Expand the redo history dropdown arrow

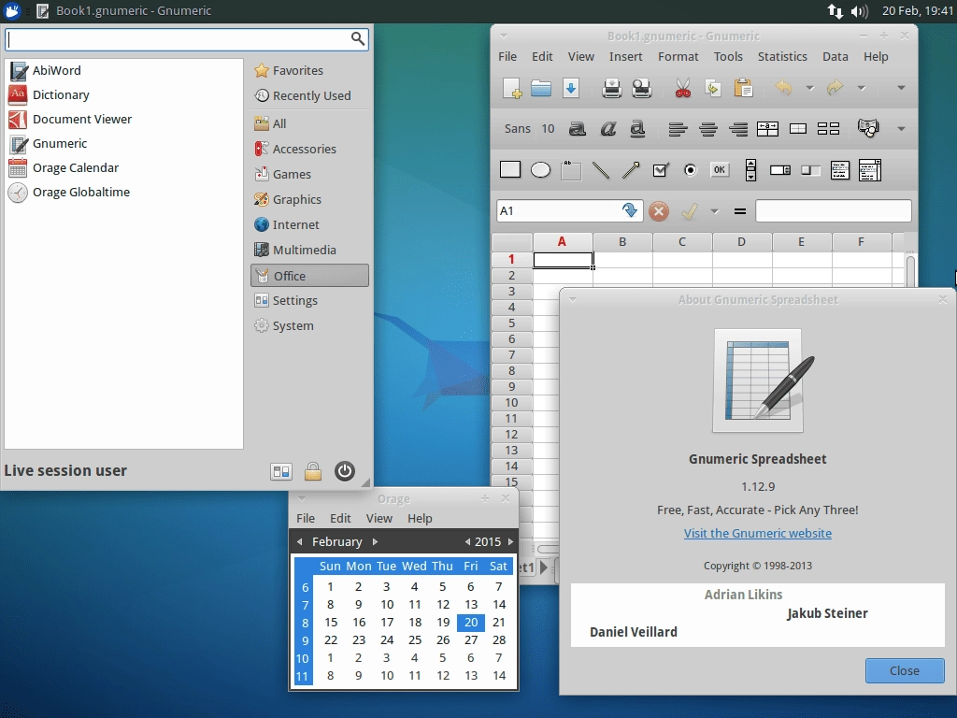pyautogui.click(x=861, y=88)
